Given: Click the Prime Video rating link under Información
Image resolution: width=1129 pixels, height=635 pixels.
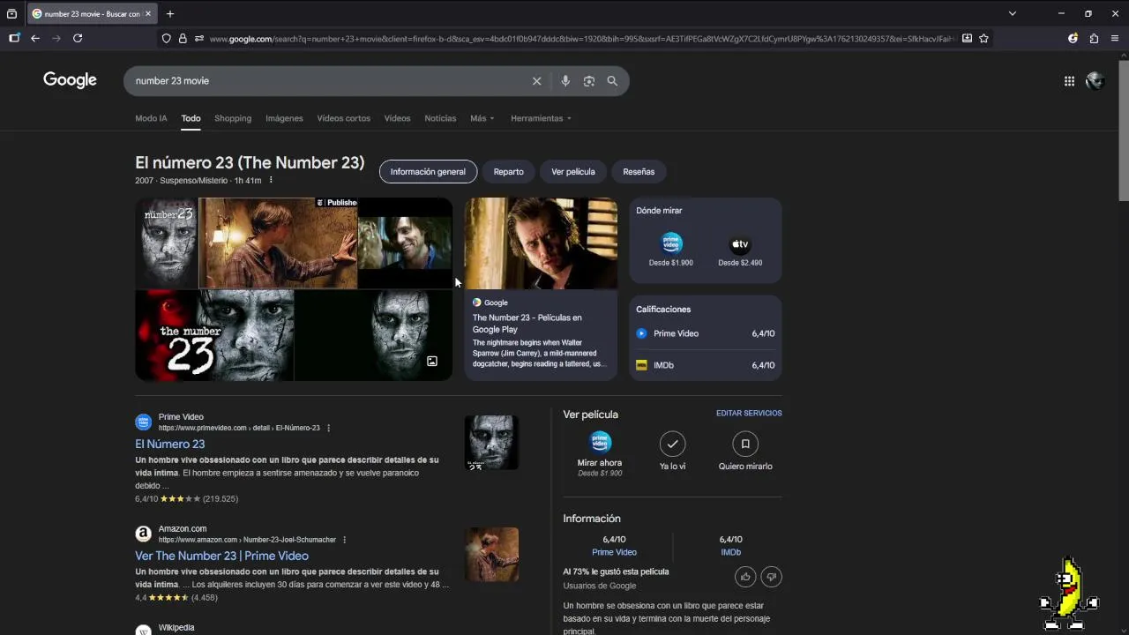Looking at the screenshot, I should [x=614, y=552].
